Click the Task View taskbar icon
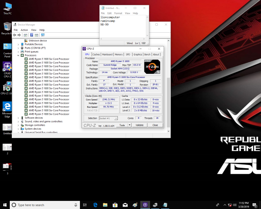261x209 pixels. 85,205
